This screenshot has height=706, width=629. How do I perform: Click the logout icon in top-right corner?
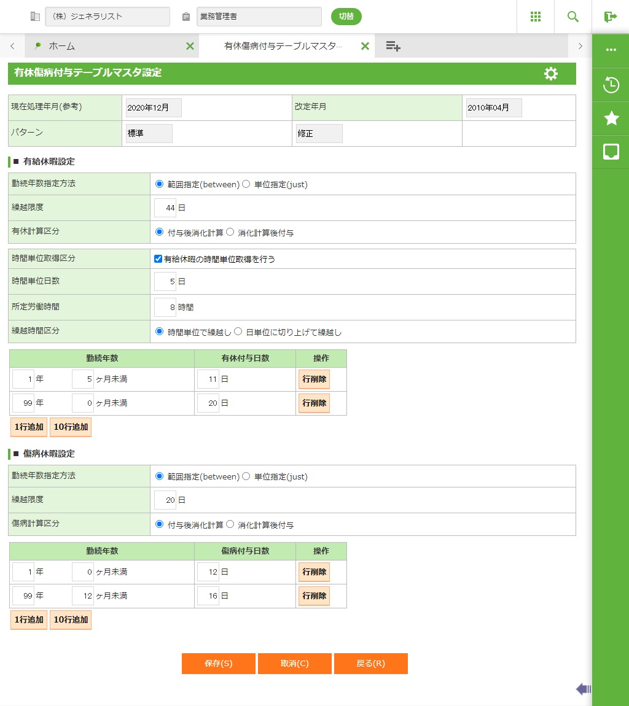coord(610,17)
